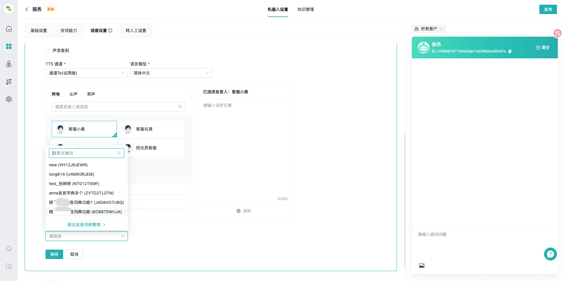Click the 客服右琪 avatar
This screenshot has height=281, width=564.
coord(128,129)
